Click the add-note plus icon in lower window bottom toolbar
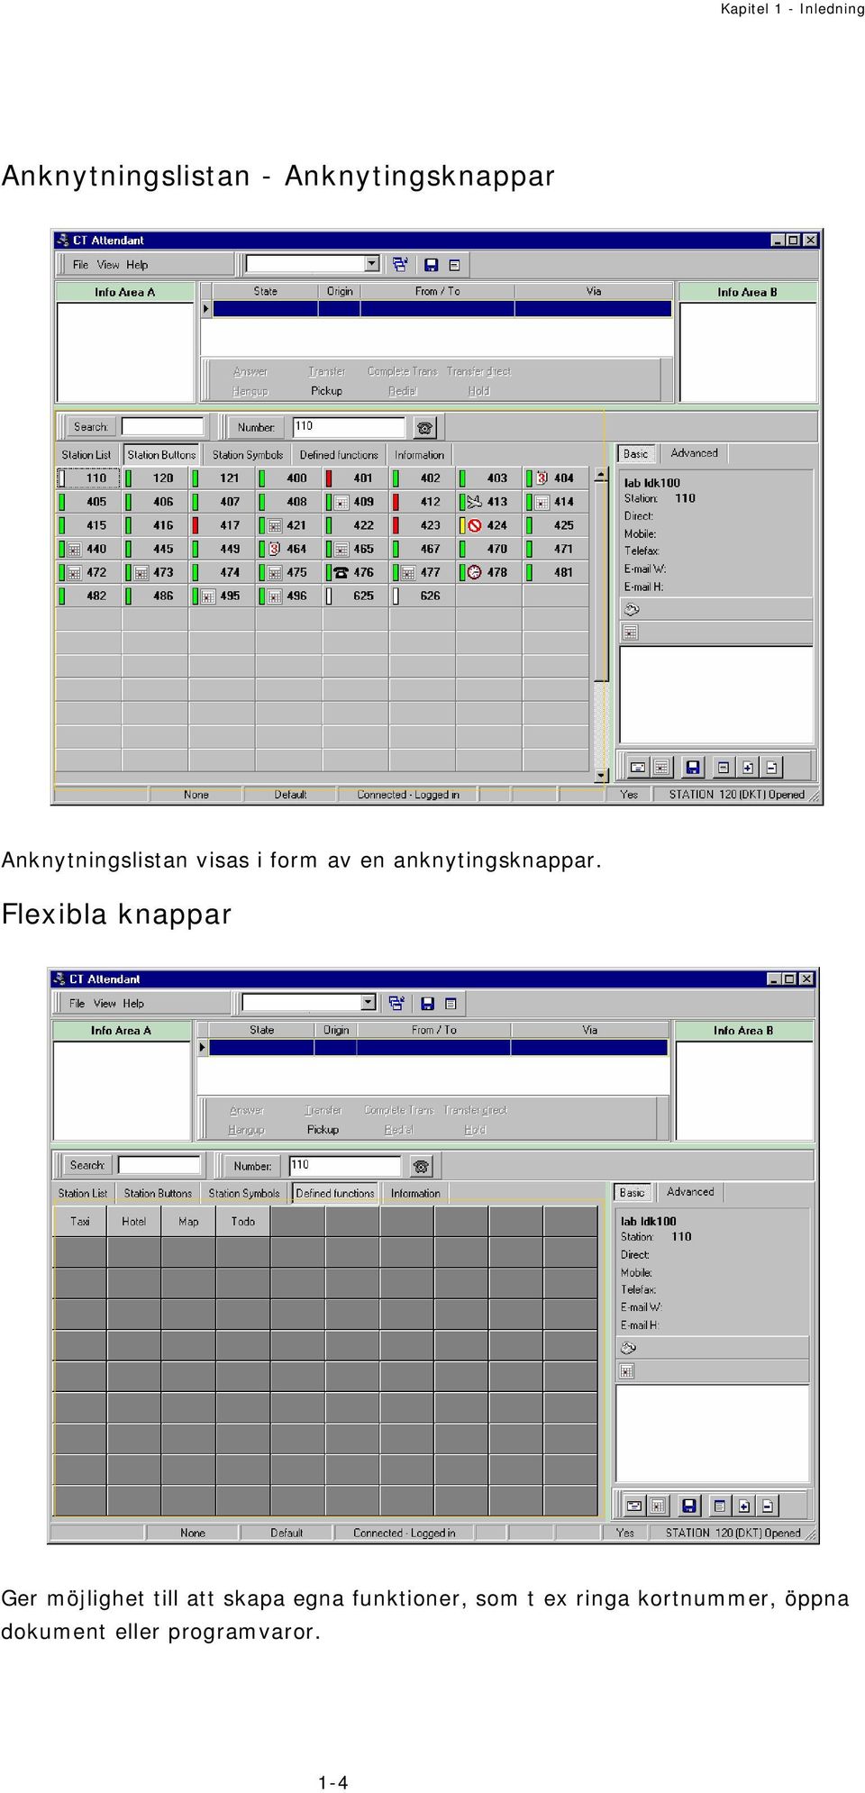The height and width of the screenshot is (1793, 865). tap(743, 1506)
